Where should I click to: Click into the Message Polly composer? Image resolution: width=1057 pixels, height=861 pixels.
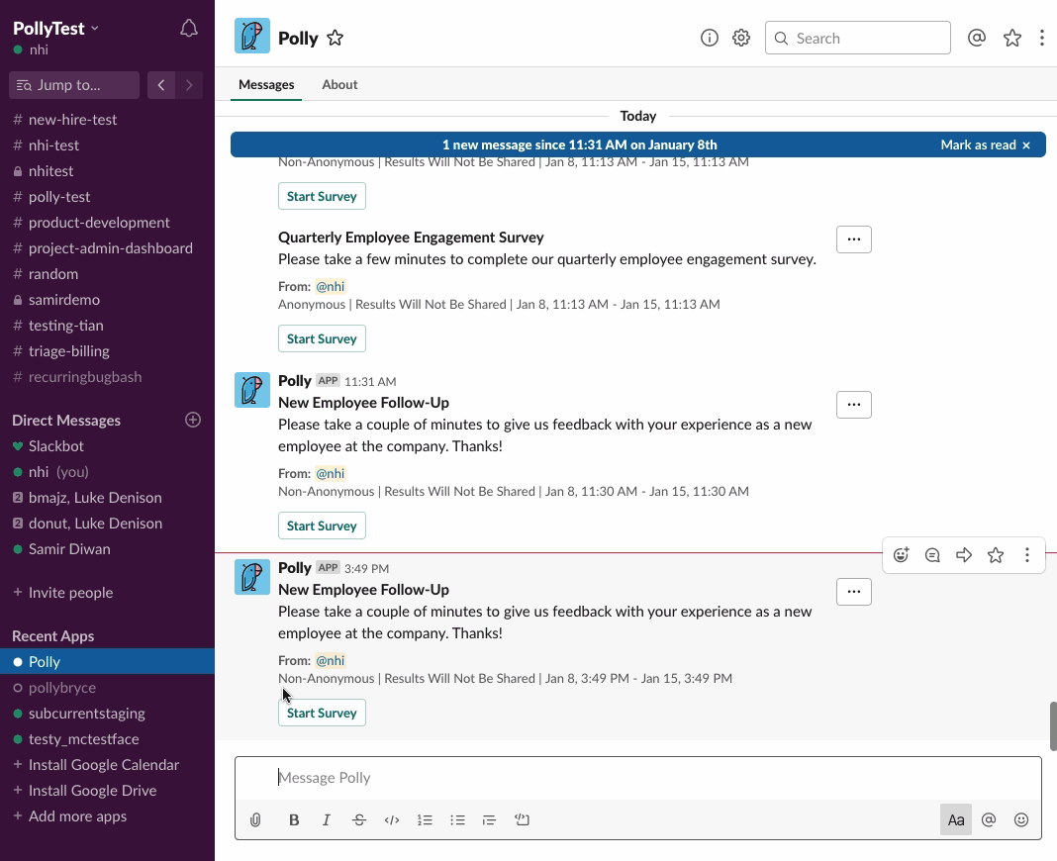(x=638, y=778)
